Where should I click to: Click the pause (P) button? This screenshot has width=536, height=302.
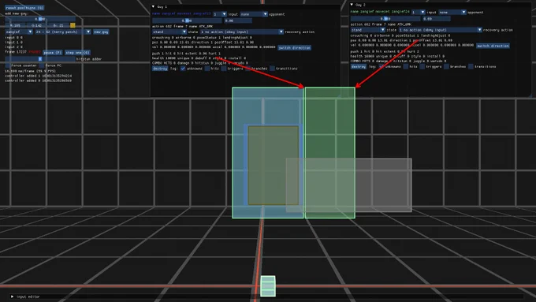coord(53,53)
